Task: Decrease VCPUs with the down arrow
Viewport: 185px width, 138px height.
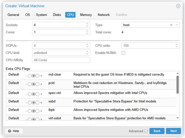Action: (87, 47)
